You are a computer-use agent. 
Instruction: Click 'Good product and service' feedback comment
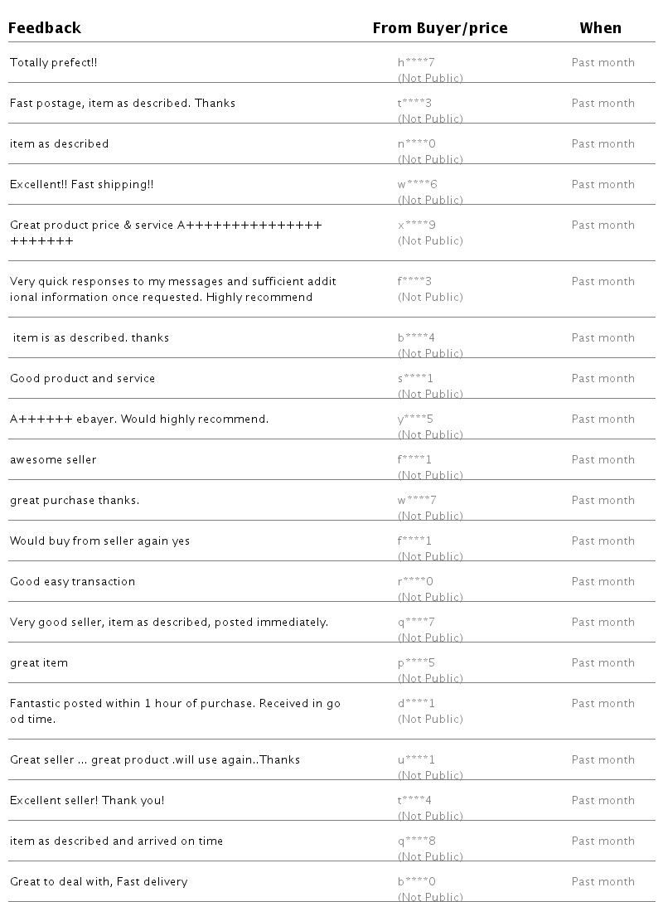point(82,378)
